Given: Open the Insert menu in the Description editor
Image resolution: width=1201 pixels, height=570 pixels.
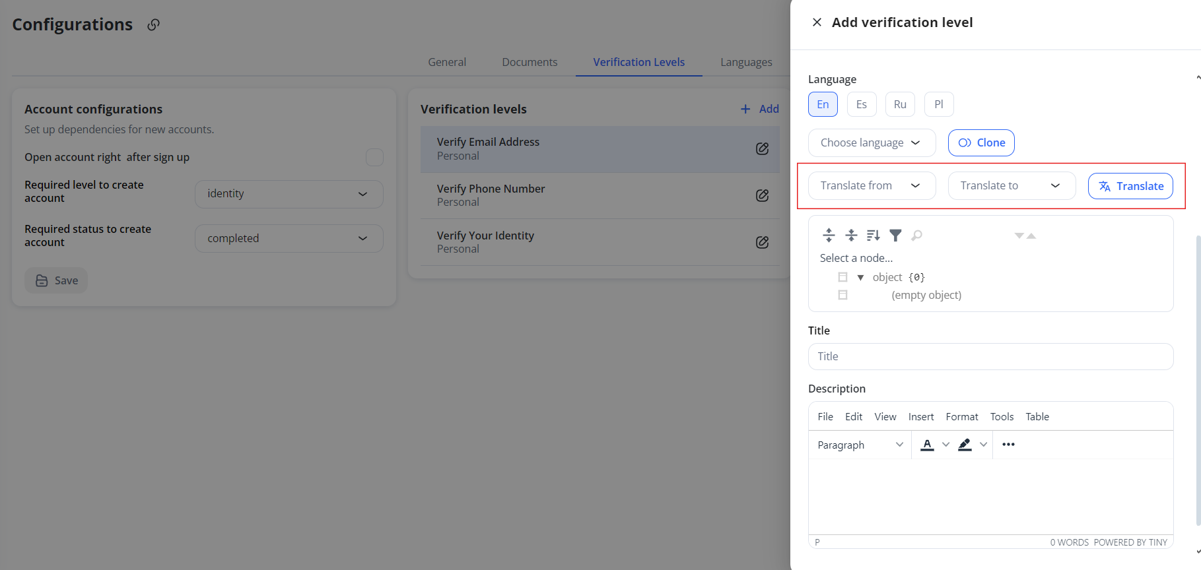Looking at the screenshot, I should pyautogui.click(x=921, y=416).
